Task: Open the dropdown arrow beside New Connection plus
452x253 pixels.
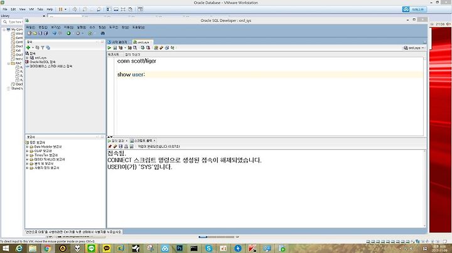Action: click(33, 48)
